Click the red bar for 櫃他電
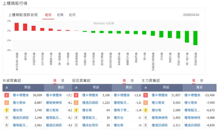 pyautogui.click(x=25, y=27)
